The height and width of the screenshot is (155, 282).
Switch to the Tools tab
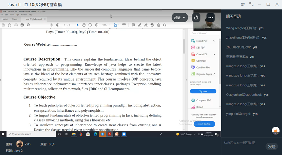tap(14, 19)
